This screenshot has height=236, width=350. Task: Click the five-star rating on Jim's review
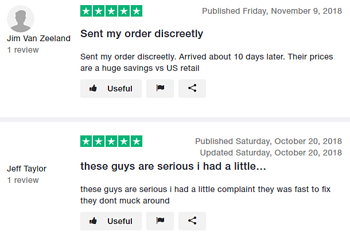pos(111,11)
